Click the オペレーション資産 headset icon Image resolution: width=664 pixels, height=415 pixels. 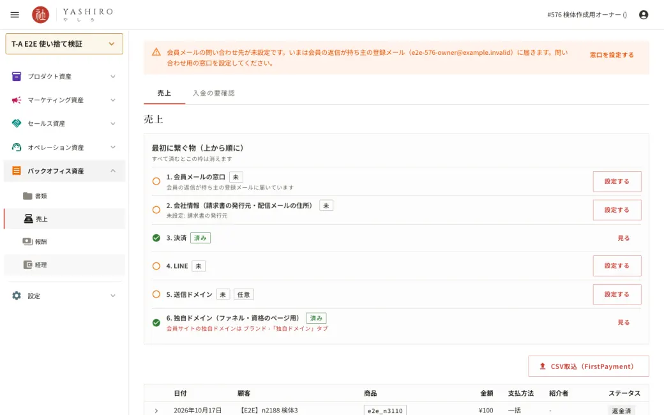pyautogui.click(x=17, y=147)
